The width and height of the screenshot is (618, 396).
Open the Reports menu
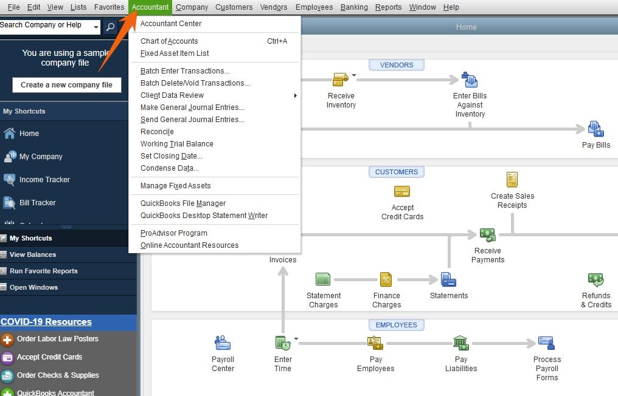pyautogui.click(x=388, y=7)
